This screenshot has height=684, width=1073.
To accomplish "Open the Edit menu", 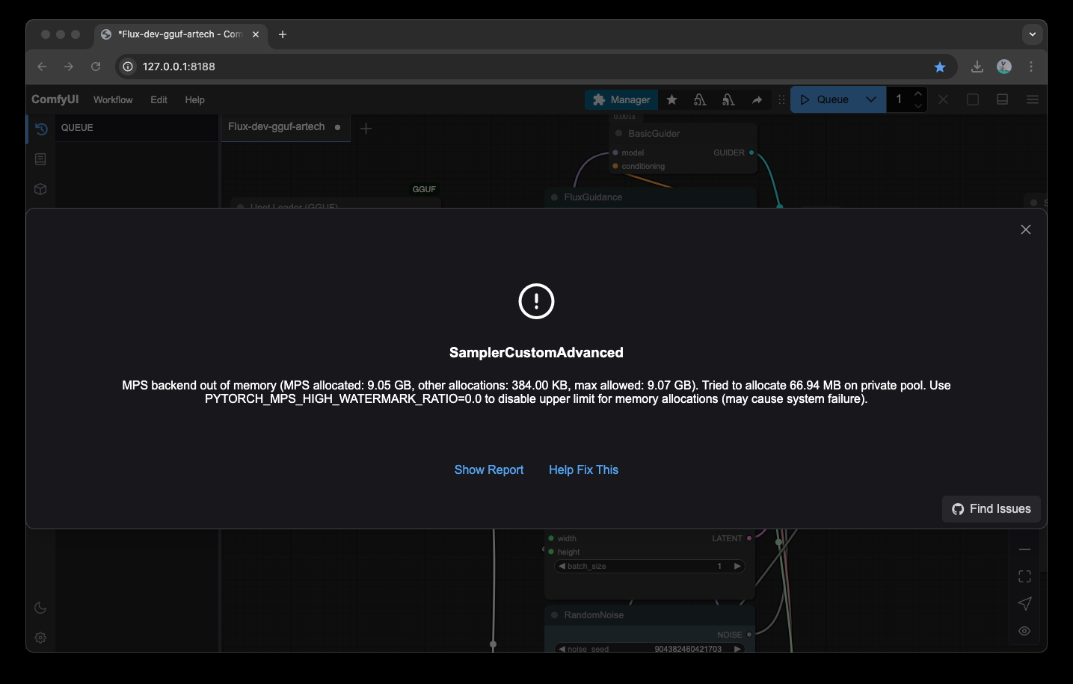I will coord(159,99).
